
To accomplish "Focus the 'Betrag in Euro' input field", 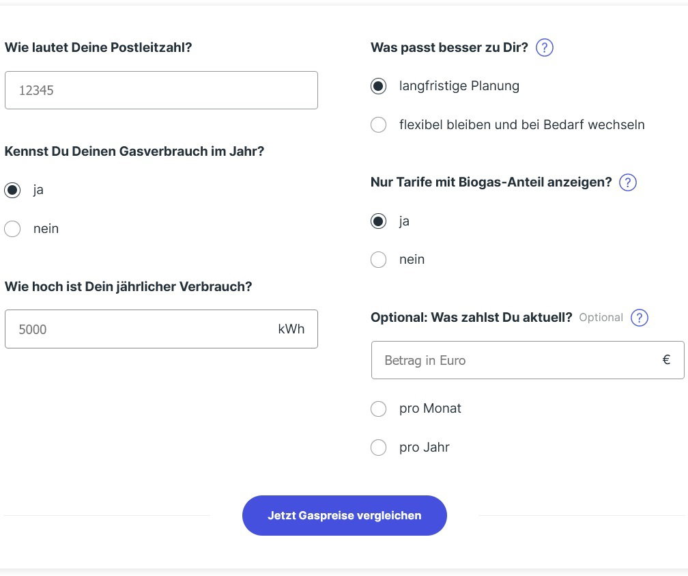I will pos(528,360).
